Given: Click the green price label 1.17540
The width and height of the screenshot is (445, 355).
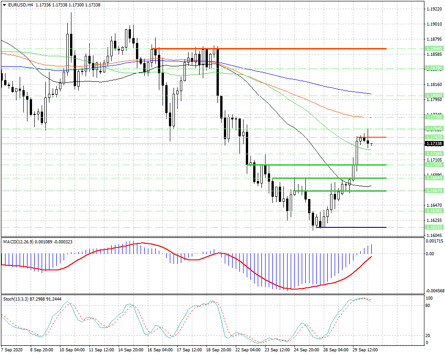Looking at the screenshot, I should coord(434,129).
